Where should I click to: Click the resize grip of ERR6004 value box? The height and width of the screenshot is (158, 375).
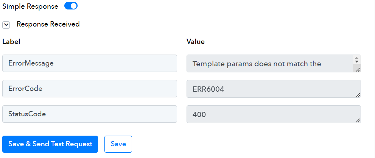pos(358,95)
